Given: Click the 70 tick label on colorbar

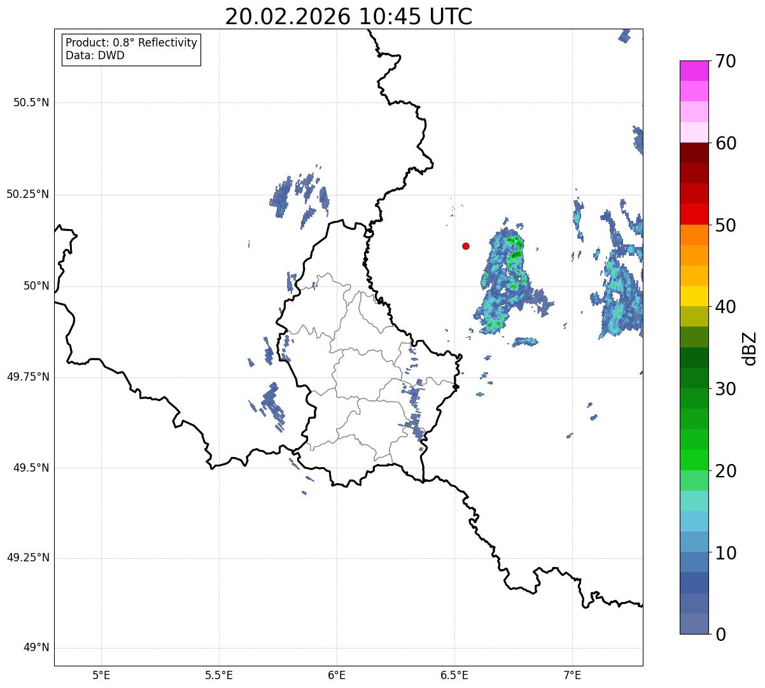Looking at the screenshot, I should 726,61.
